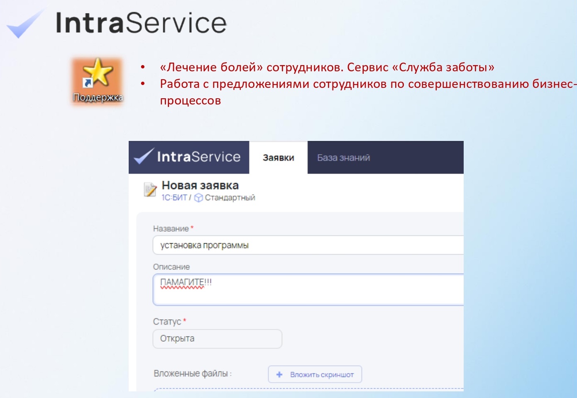Click the Вложенные файлы label
This screenshot has height=398, width=577.
click(x=192, y=374)
